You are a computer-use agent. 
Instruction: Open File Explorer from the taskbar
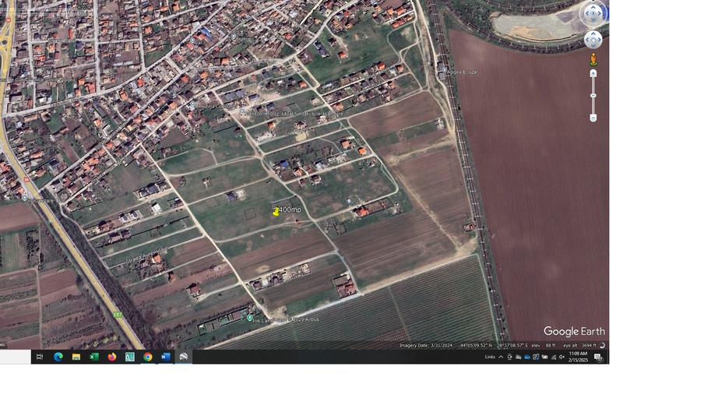click(x=76, y=357)
